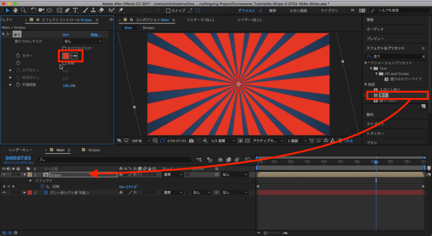Screen dimensions: 432x236
Task: Check the すべてのマスク checkbox
Action: pos(64,48)
